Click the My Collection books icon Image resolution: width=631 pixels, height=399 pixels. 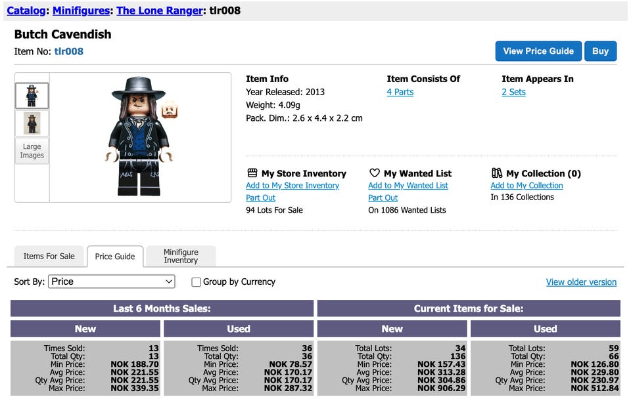click(x=497, y=173)
